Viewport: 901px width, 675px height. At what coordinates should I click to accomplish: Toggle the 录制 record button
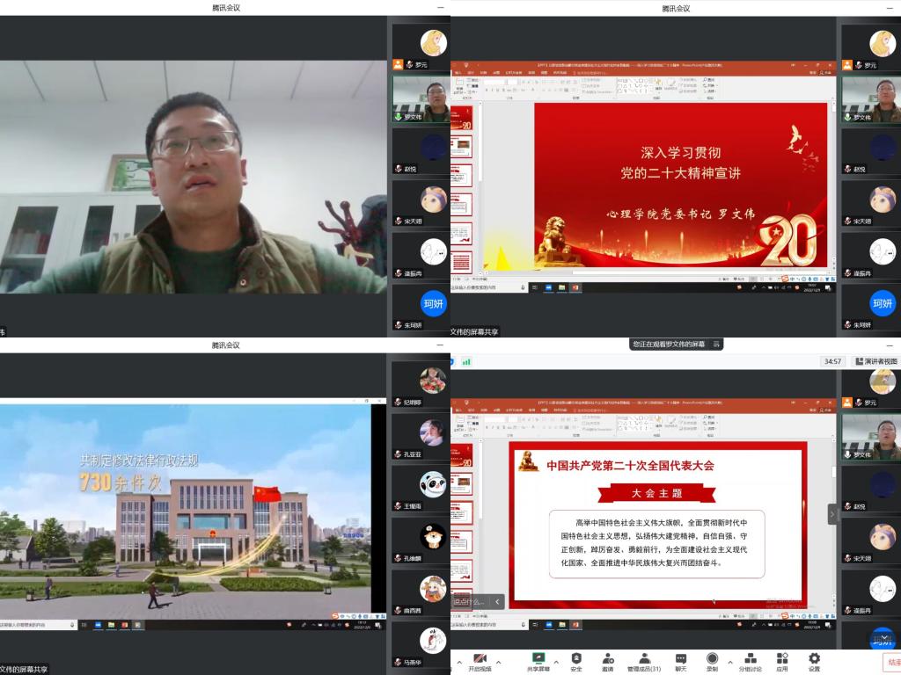click(712, 658)
